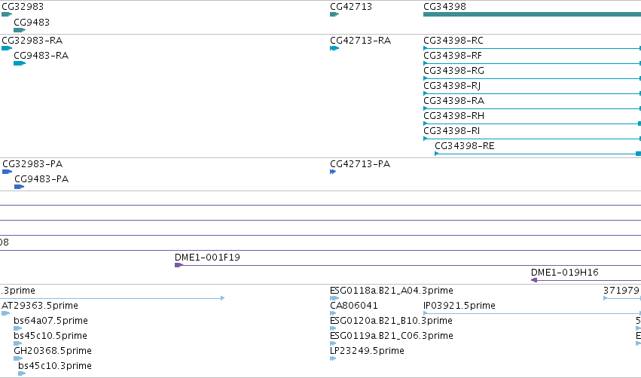Select the CG42713-PA protein label
The width and height of the screenshot is (641, 378).
(x=360, y=164)
